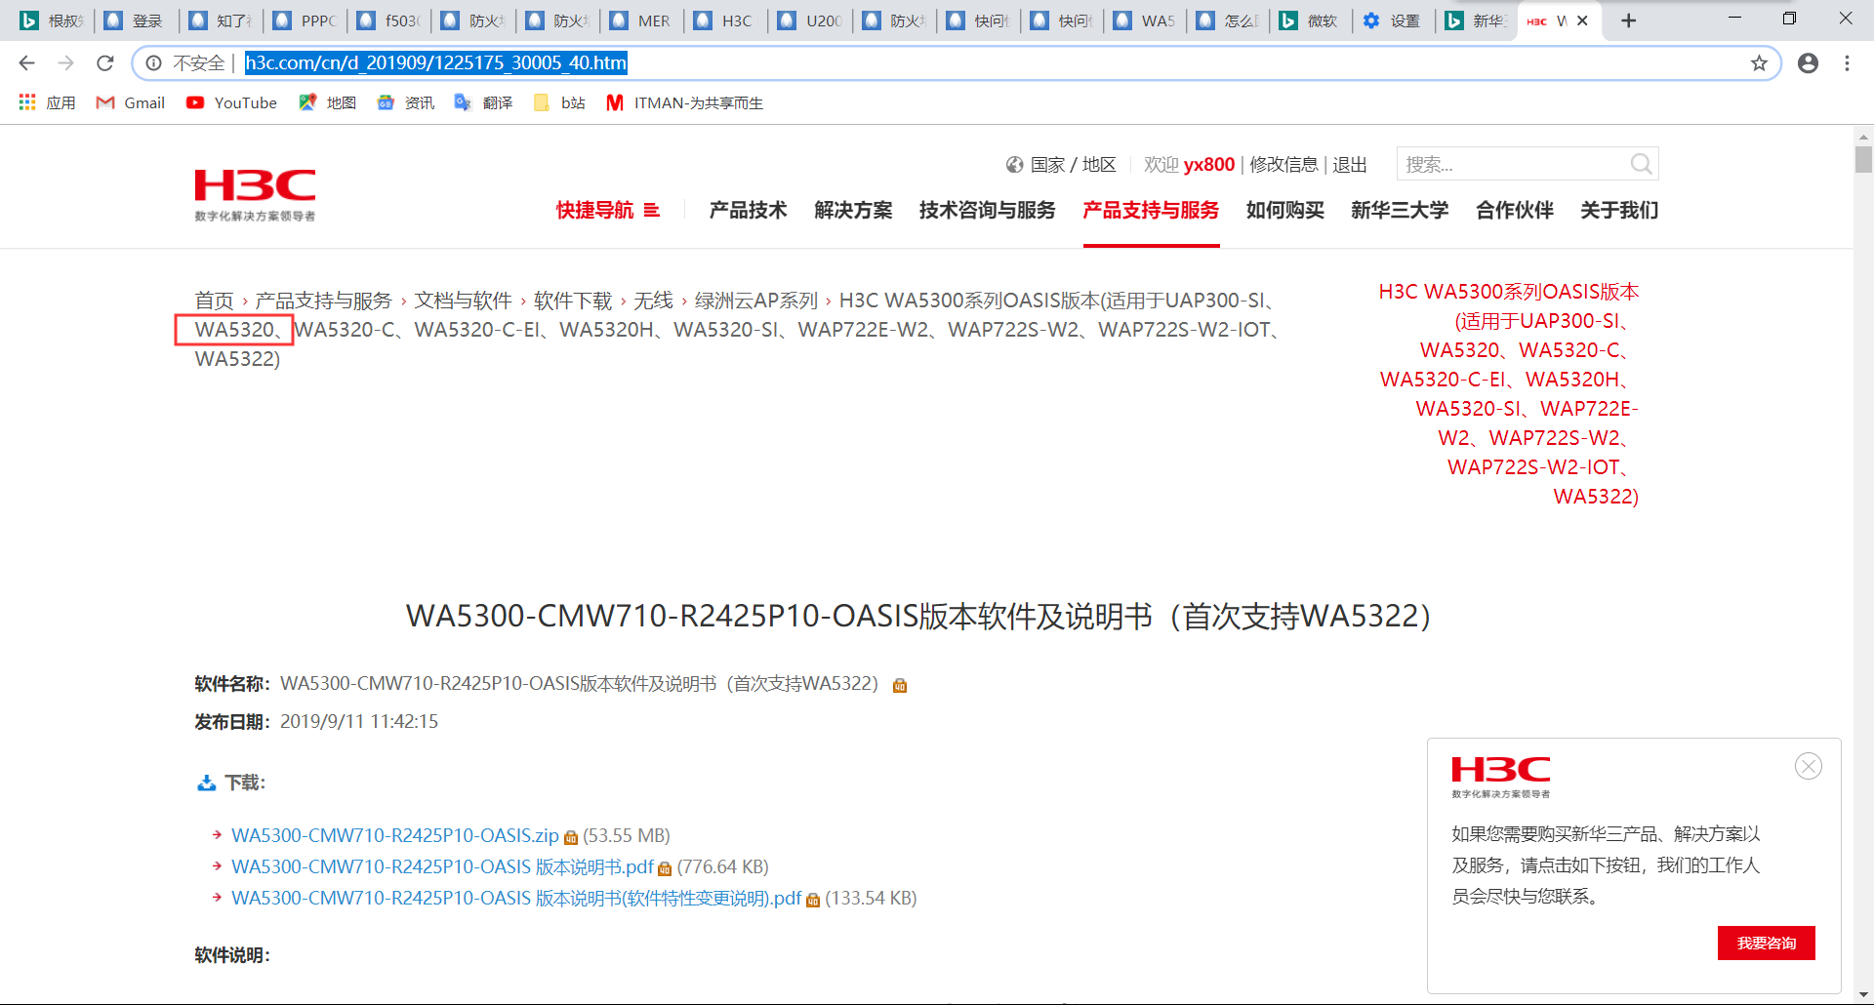Click the download icon next to 下载
Screen dimensions: 1874x1005
pyautogui.click(x=206, y=783)
